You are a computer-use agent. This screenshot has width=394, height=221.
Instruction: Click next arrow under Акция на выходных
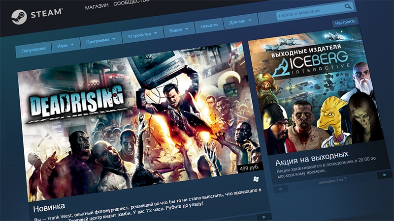(385, 175)
